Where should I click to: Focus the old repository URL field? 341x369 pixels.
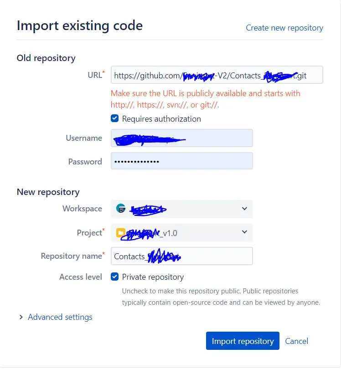pyautogui.click(x=217, y=75)
